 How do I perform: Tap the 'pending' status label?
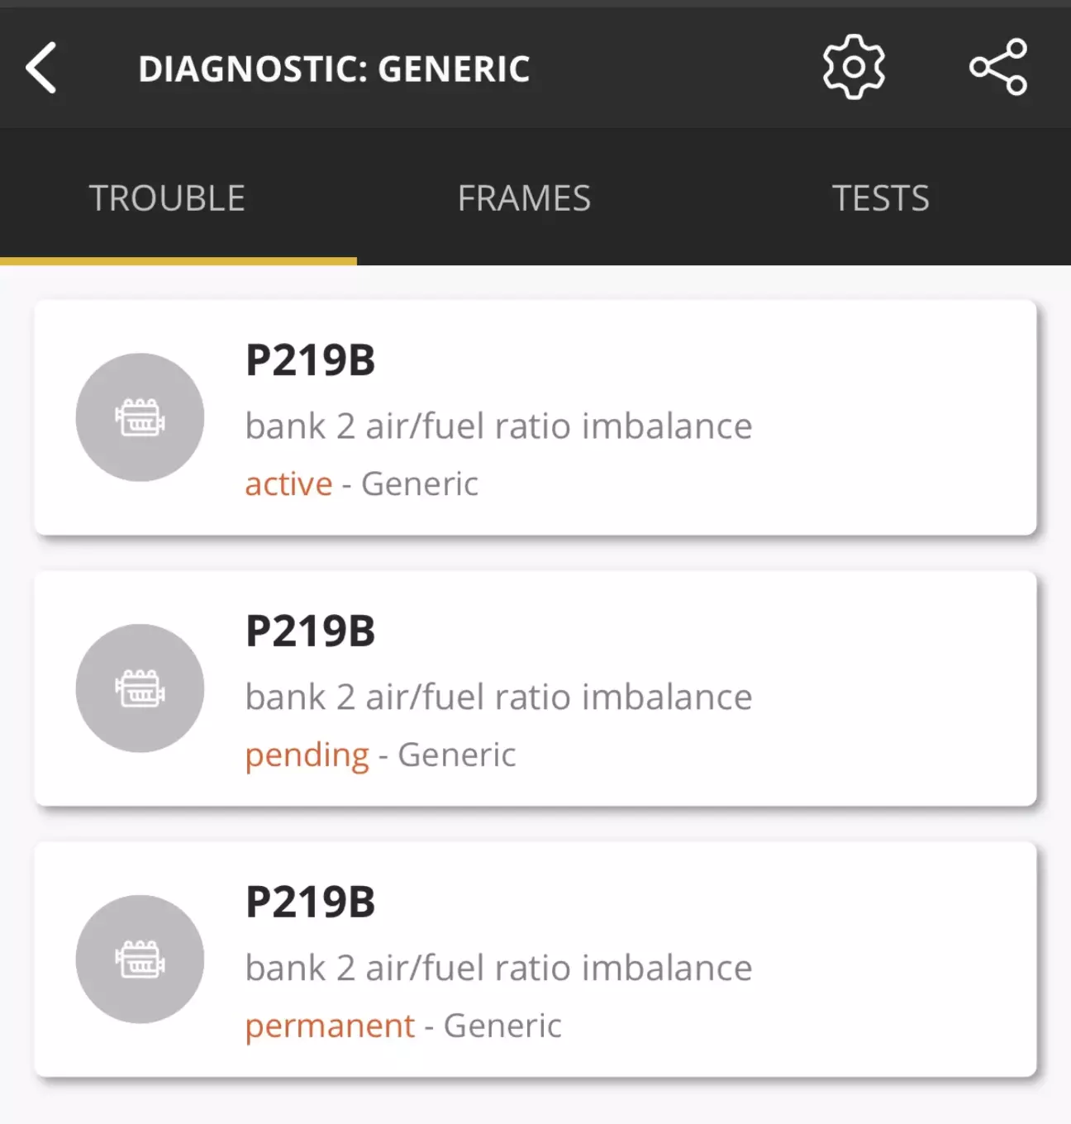307,756
